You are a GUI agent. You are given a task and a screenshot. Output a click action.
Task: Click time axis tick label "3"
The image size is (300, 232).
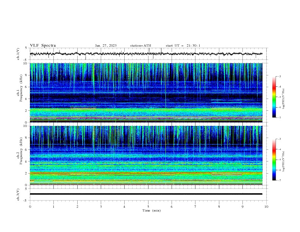(x=101, y=207)
